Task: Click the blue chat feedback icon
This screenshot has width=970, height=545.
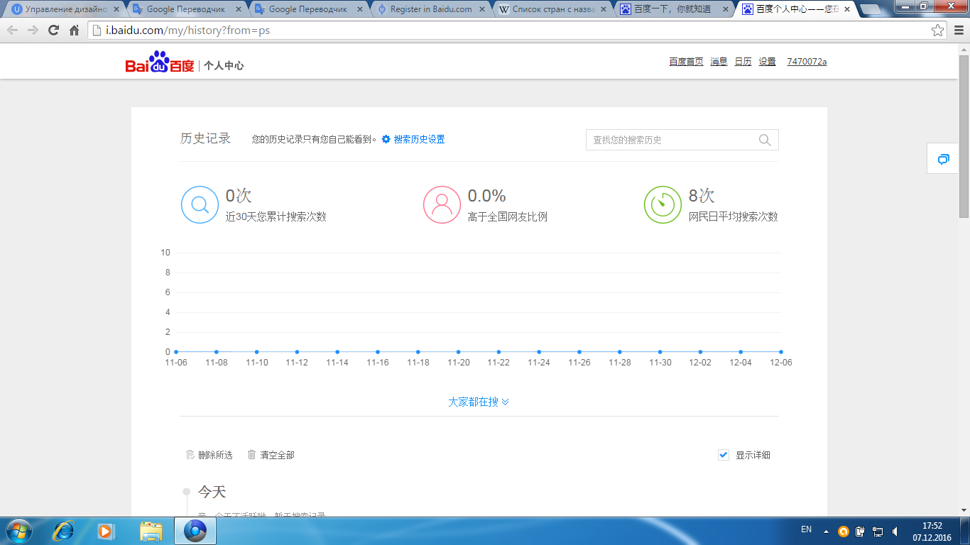Action: tap(943, 159)
